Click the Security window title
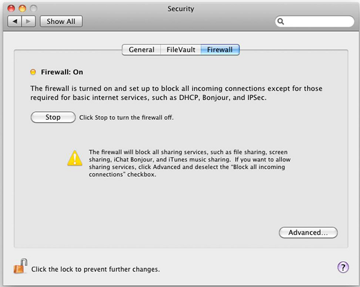Viewport: 360px width, 287px height. (179, 8)
